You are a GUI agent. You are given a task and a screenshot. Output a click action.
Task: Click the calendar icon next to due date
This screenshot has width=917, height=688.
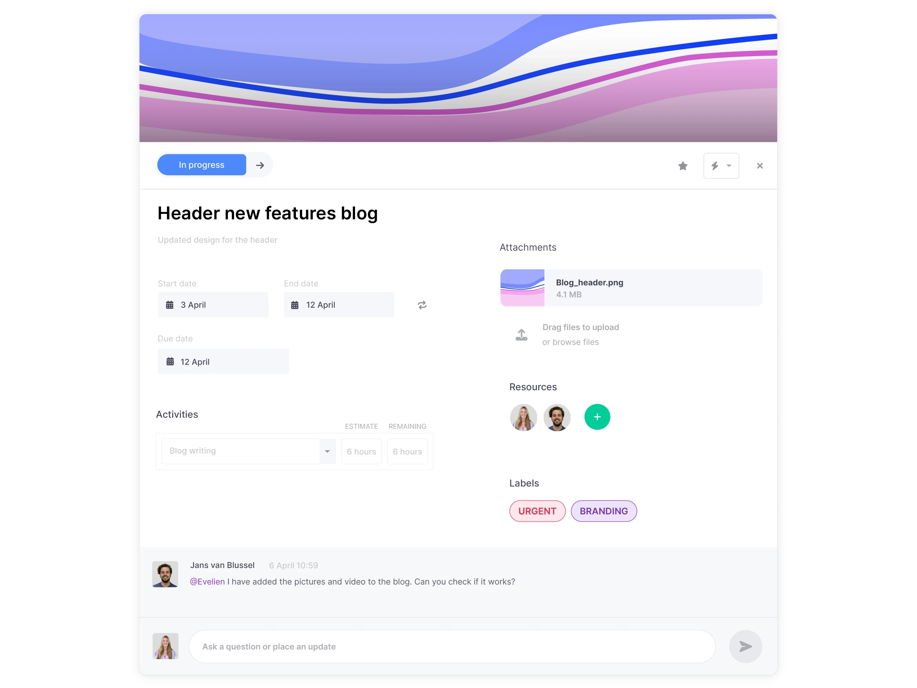click(x=170, y=361)
